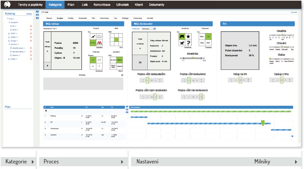The image size is (304, 169).
Task: Open the Plán top menu item
Action: point(71,5)
